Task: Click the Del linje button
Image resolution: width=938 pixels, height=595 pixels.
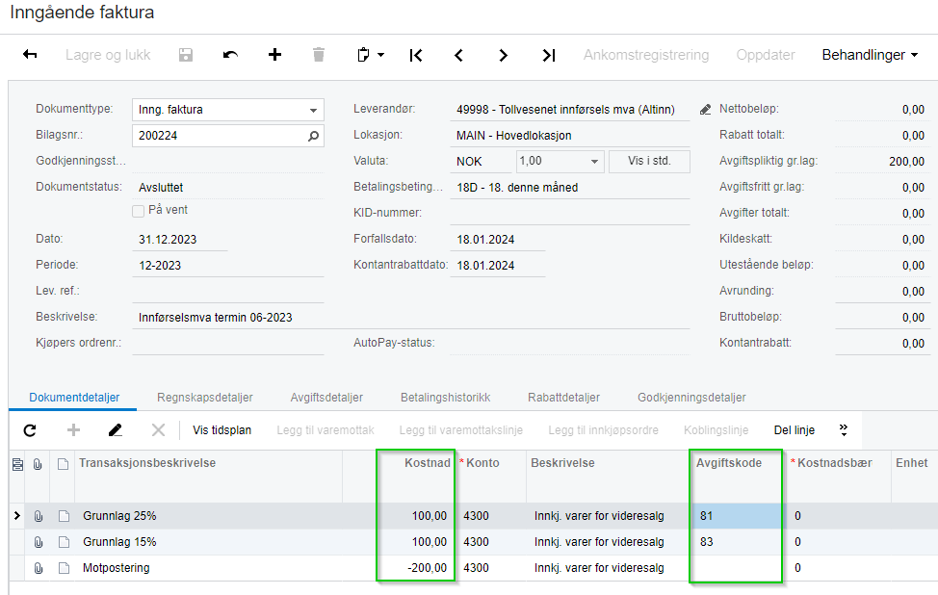Action: [x=795, y=430]
